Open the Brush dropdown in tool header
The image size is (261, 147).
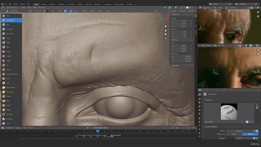point(77,11)
